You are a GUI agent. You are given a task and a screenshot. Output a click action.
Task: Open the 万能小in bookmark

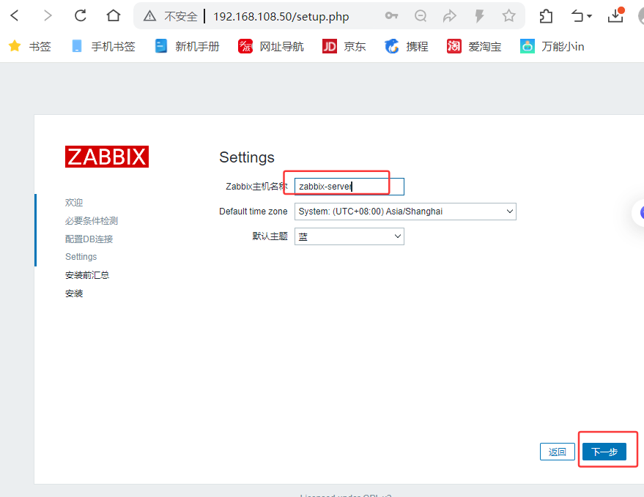pyautogui.click(x=552, y=46)
